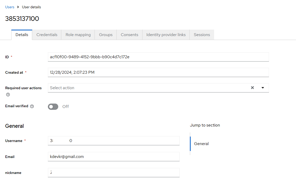Open Identity provider links tab

pos(166,35)
